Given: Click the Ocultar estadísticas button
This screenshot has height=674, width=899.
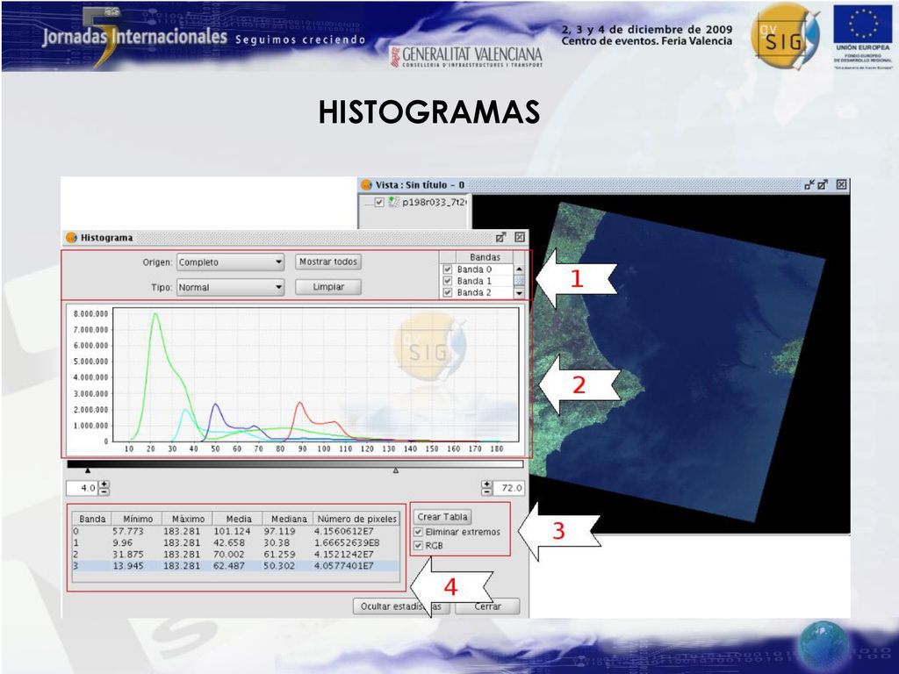Looking at the screenshot, I should [401, 606].
